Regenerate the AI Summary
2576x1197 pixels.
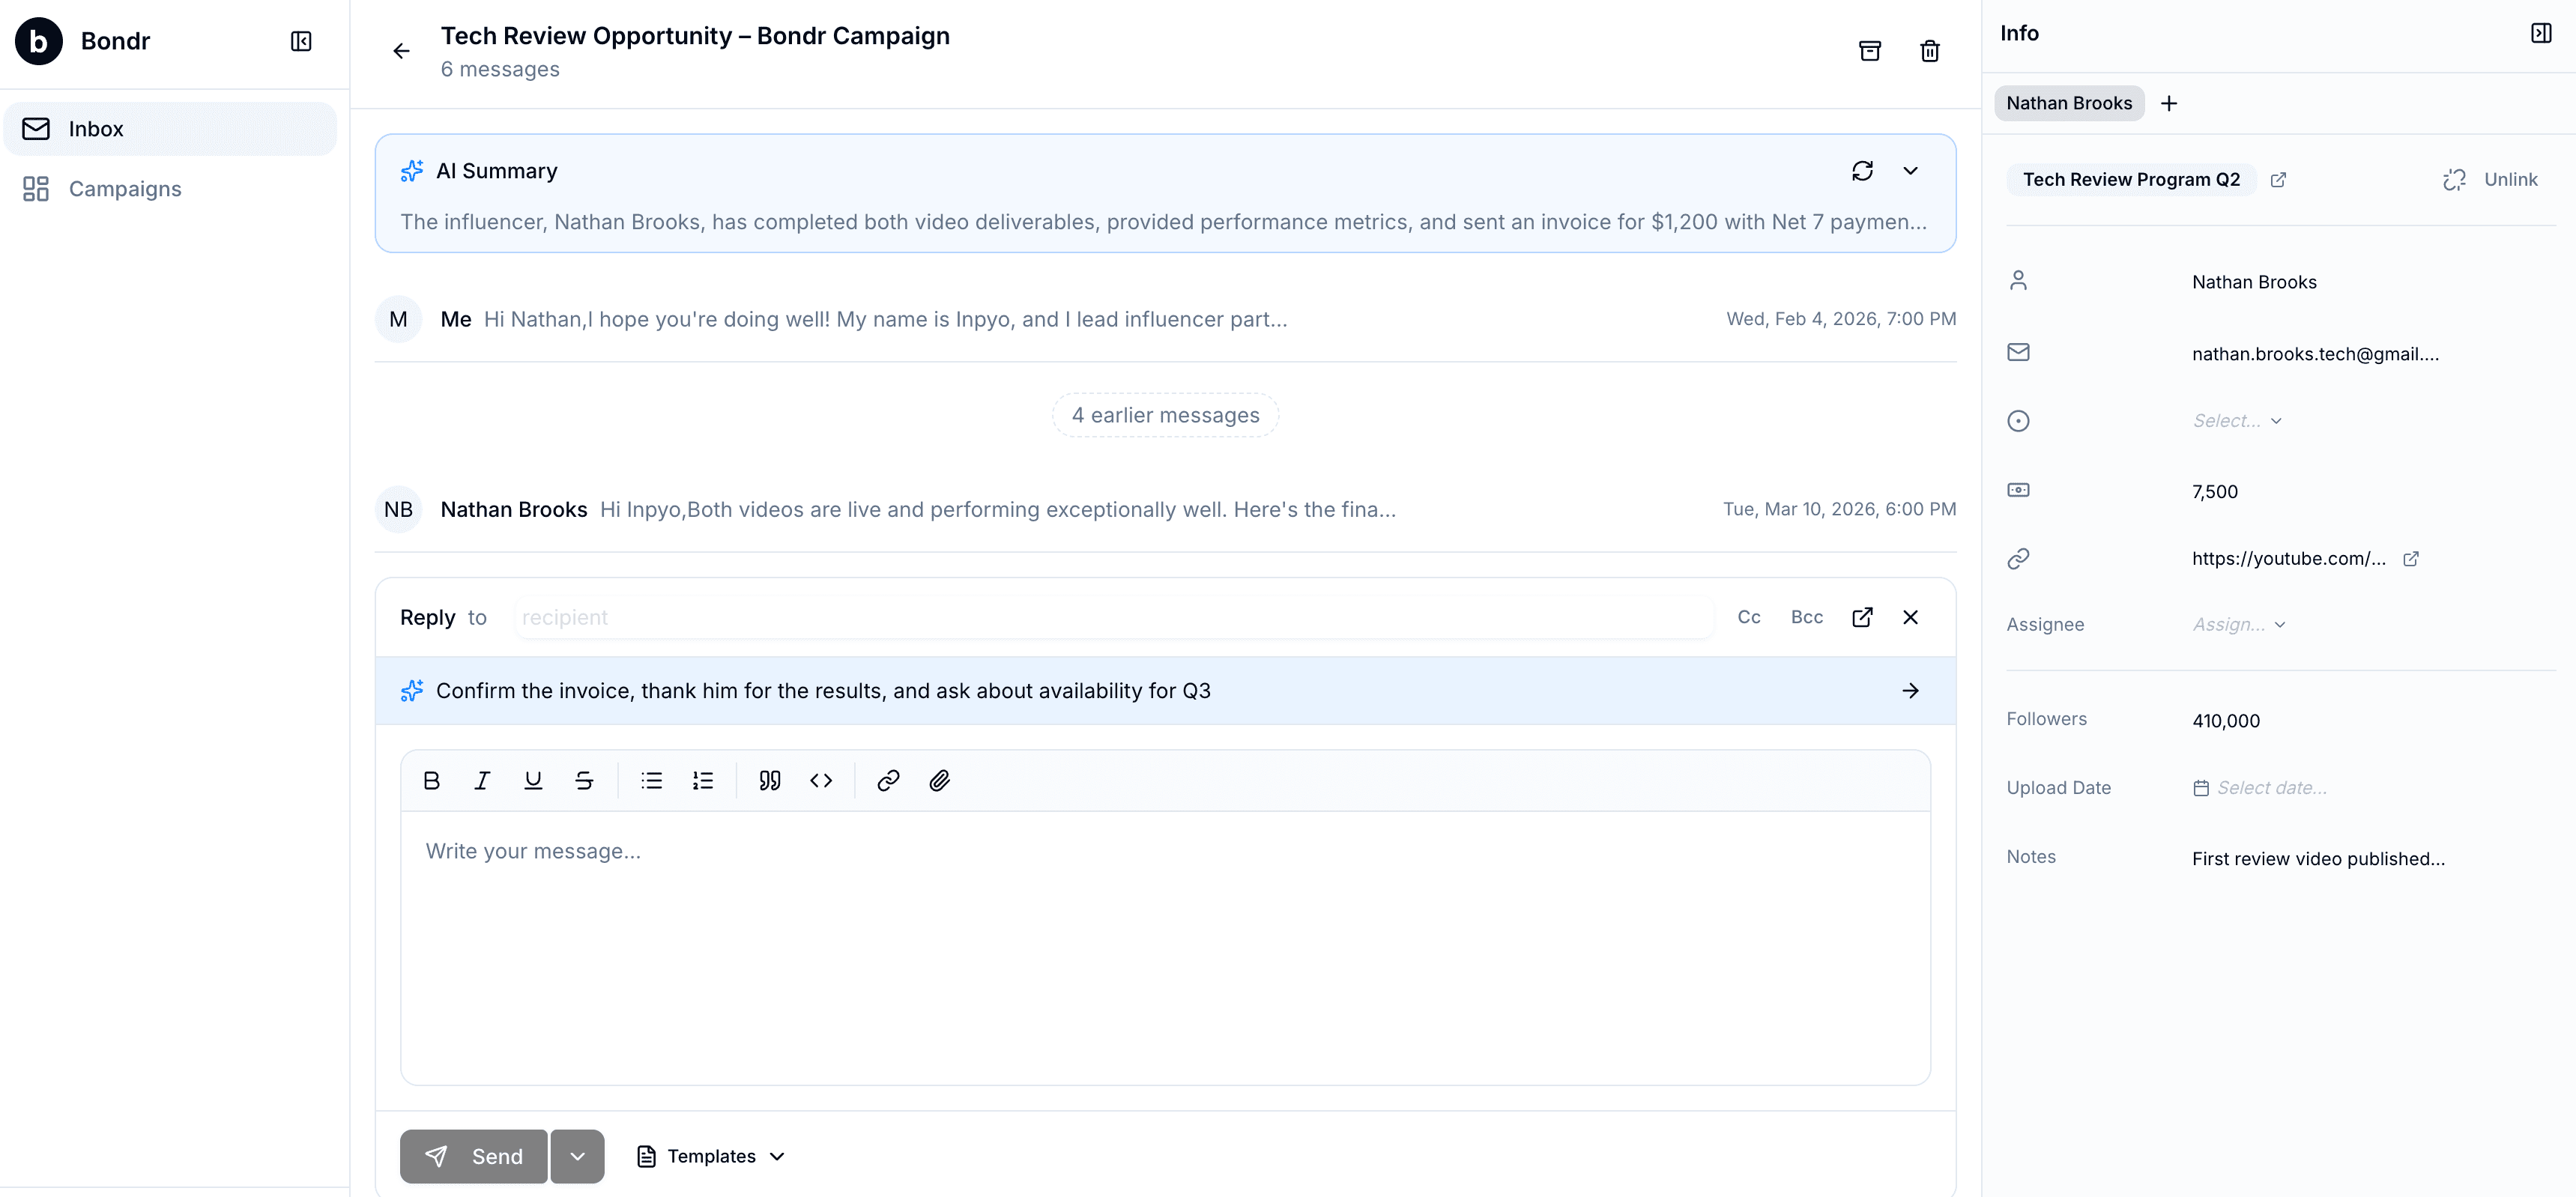point(1862,170)
